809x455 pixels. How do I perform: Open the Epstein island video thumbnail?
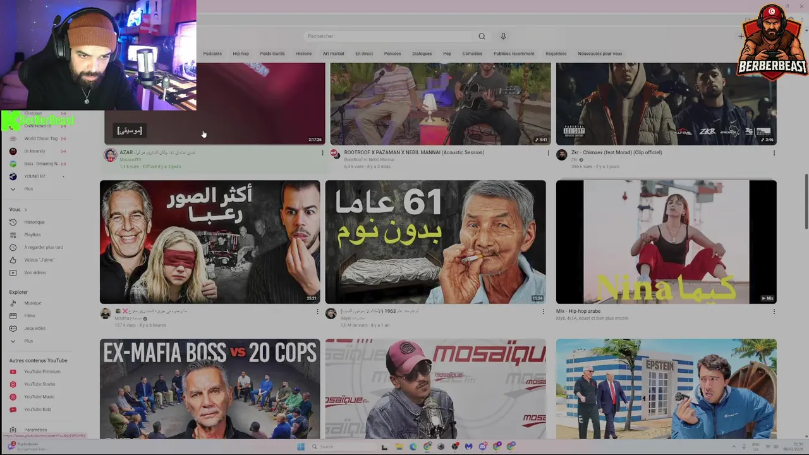tap(666, 389)
